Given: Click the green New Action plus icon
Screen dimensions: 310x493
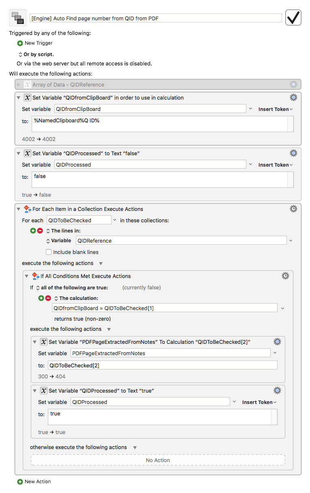Looking at the screenshot, I should [x=20, y=482].
